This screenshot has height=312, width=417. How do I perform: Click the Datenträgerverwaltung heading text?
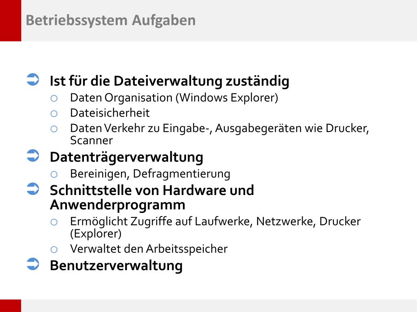click(127, 157)
